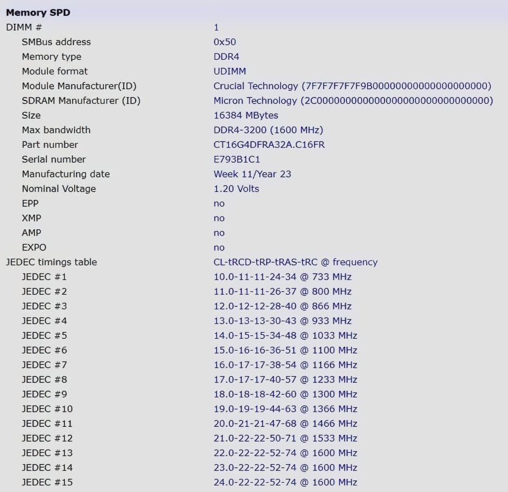508x492 pixels.
Task: Select the EXPO value no
Action: tap(219, 247)
